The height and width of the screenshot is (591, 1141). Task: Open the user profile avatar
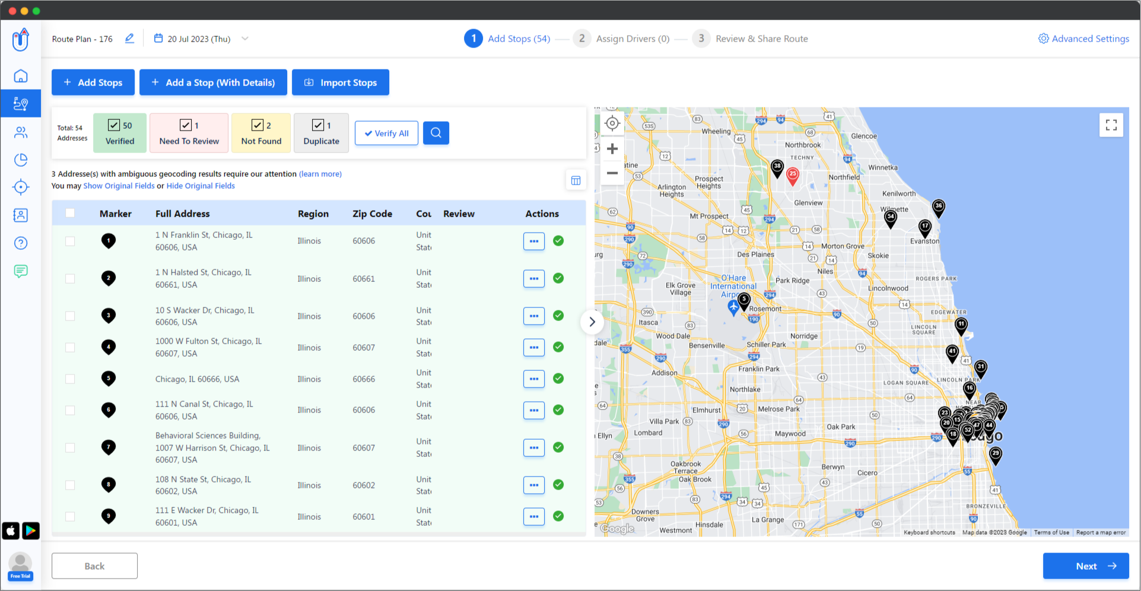click(x=20, y=563)
